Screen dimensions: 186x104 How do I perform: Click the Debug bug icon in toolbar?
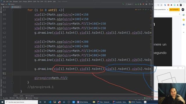[x=138, y=4]
